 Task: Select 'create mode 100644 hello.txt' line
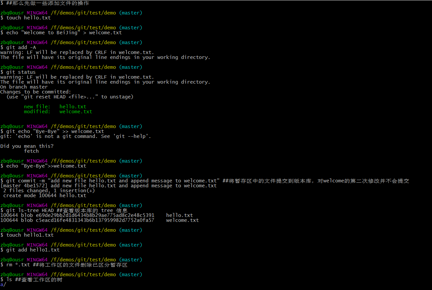45,196
